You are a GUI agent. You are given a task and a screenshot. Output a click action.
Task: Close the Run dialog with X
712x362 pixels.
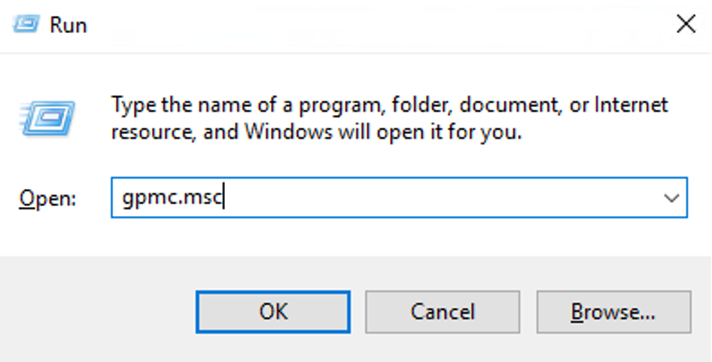click(x=686, y=24)
